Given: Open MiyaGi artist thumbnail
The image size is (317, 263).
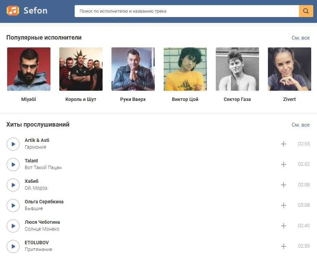Looking at the screenshot, I should (29, 69).
